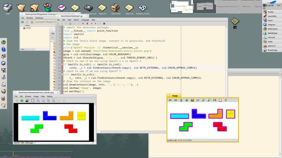Click right arrow icon in OpenCV Image window
The width and height of the screenshot is (282, 158).
175,100
